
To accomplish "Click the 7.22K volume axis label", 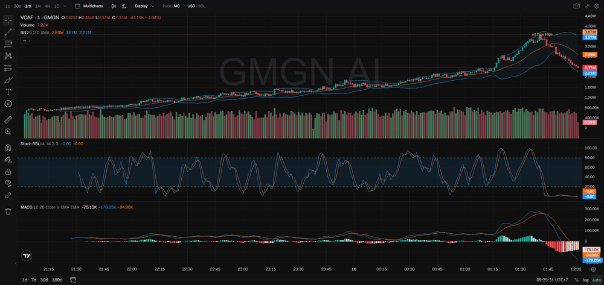I will 591,122.
